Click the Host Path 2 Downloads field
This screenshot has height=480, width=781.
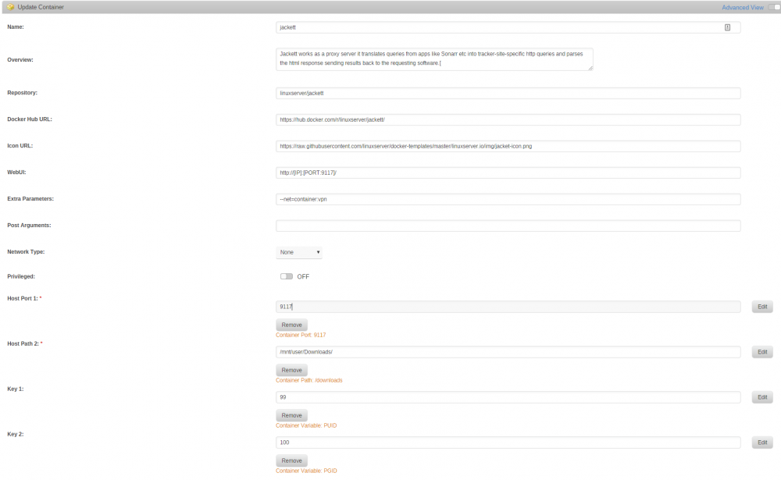(x=508, y=352)
